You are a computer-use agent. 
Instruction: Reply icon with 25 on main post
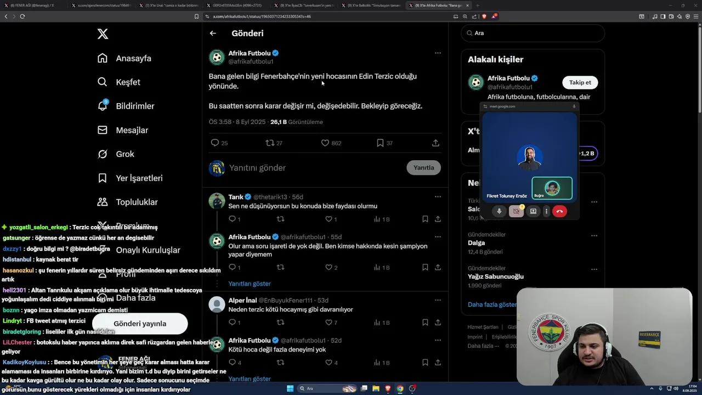pyautogui.click(x=219, y=143)
